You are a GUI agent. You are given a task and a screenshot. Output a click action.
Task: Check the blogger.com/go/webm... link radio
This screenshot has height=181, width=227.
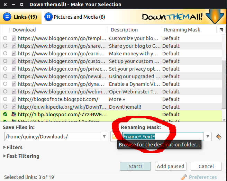(5, 91)
